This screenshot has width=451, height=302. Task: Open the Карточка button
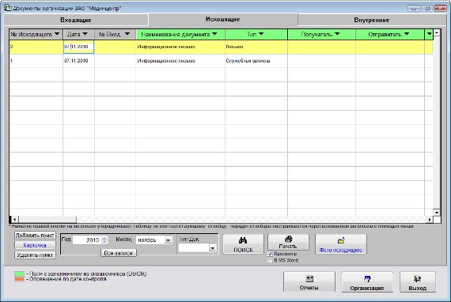pyautogui.click(x=35, y=245)
